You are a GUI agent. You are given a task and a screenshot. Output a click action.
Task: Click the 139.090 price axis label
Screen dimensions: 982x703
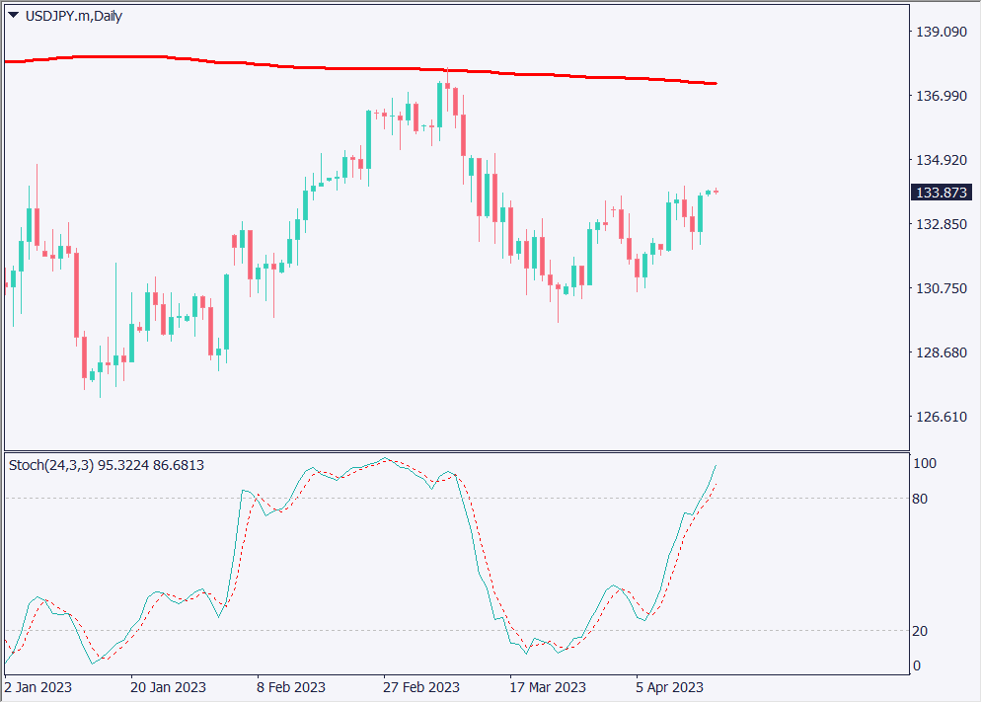click(942, 33)
